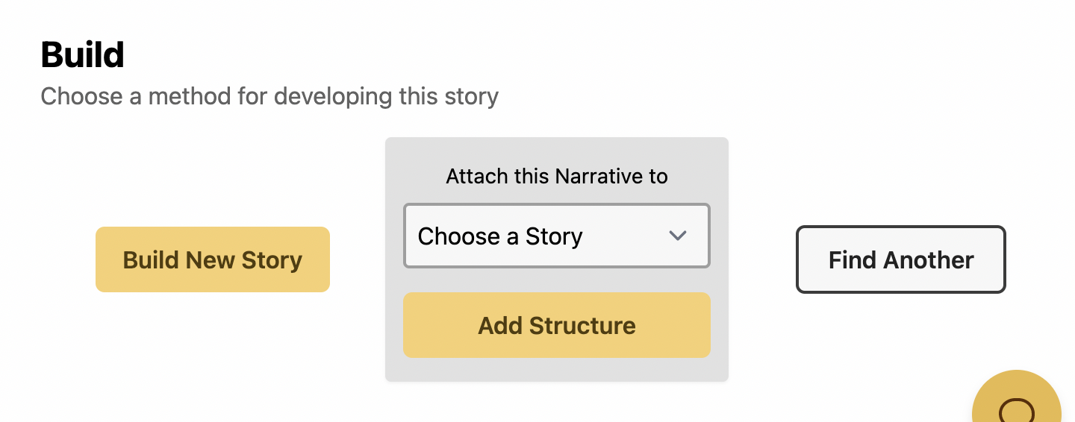Click the chevron arrow in story selector

[x=678, y=236]
